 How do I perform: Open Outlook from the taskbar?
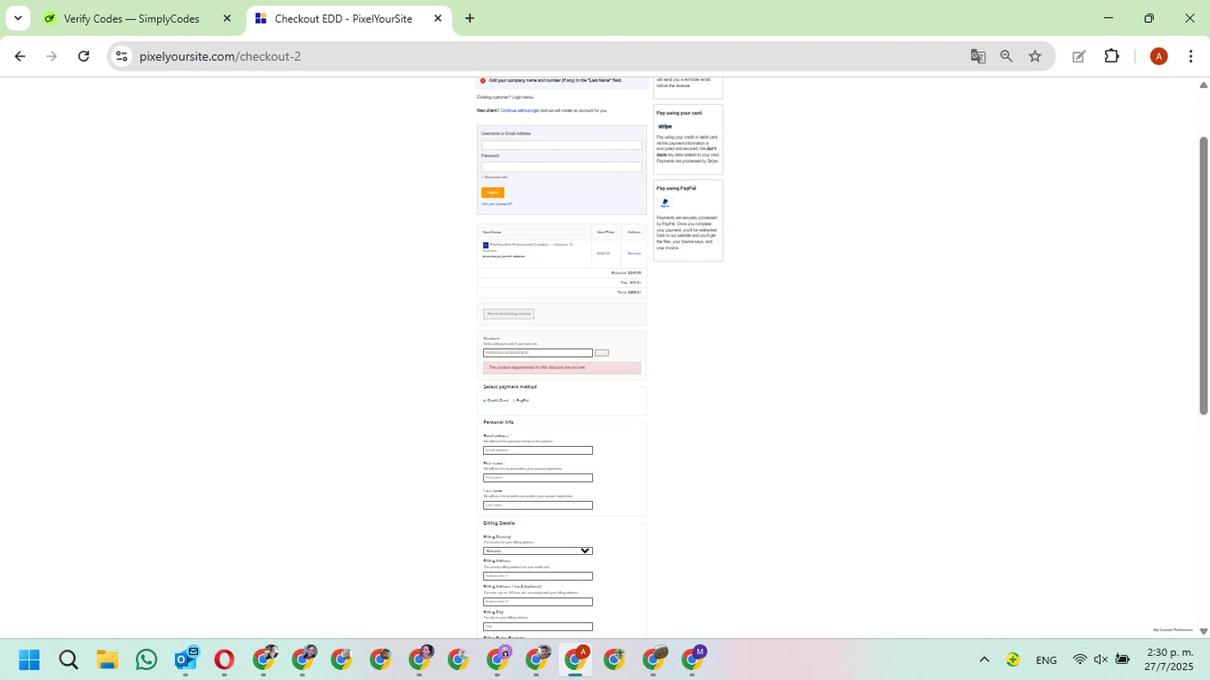pyautogui.click(x=186, y=660)
